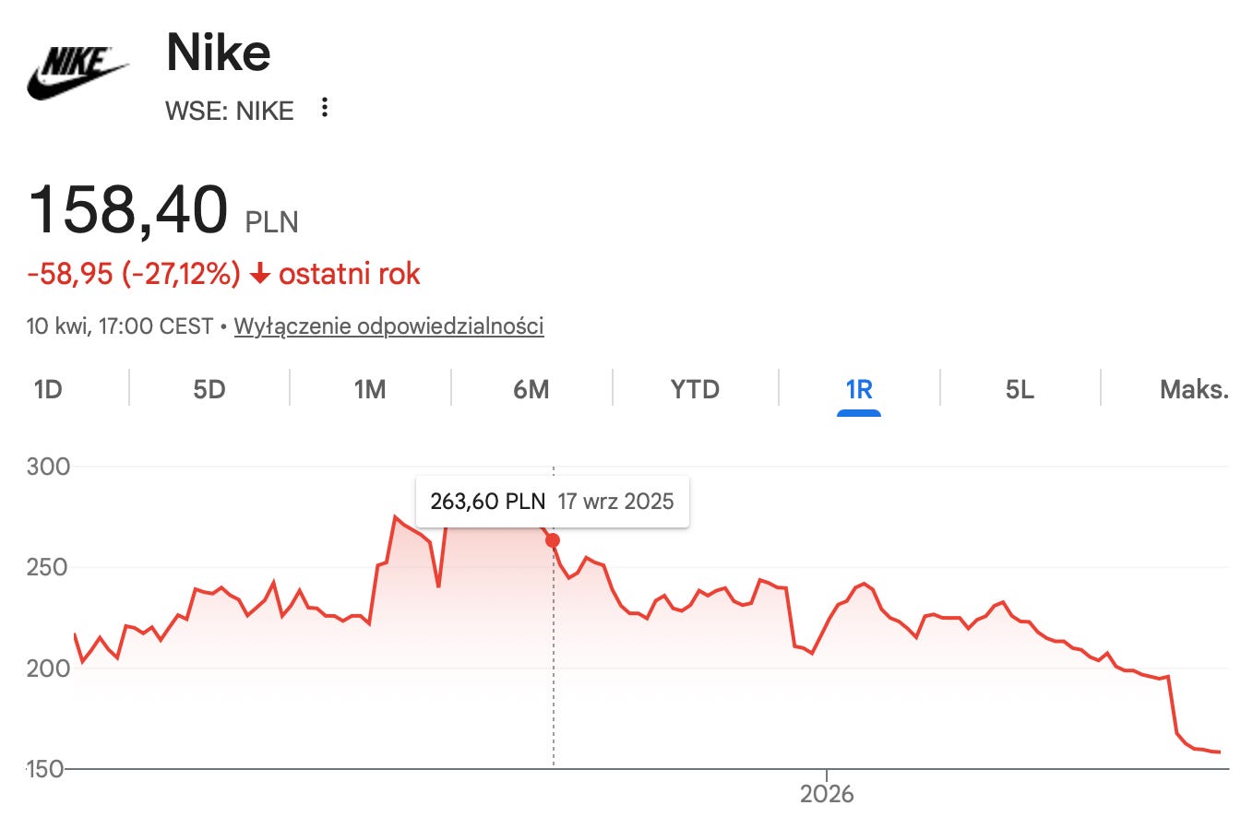Click the red down arrow icon
This screenshot has height=817, width=1253.
tap(260, 274)
